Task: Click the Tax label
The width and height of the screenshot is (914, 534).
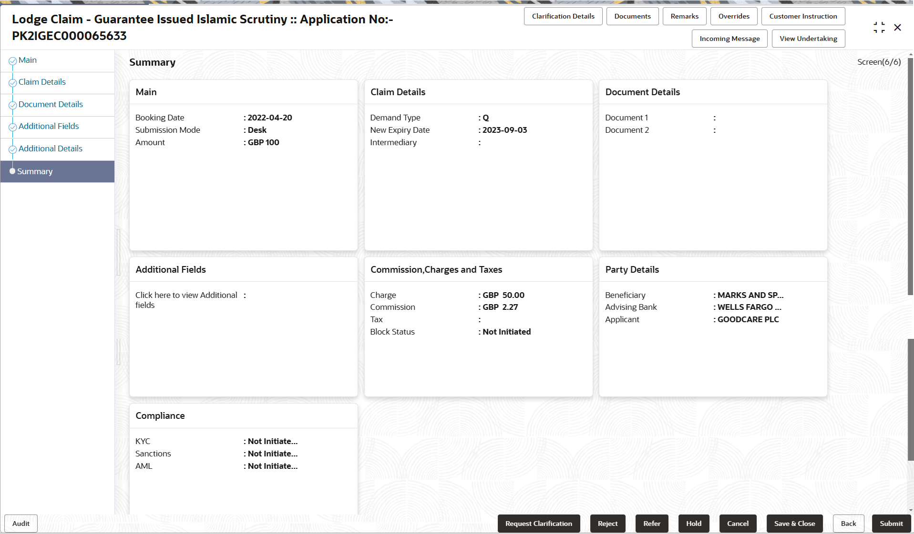Action: pyautogui.click(x=377, y=319)
